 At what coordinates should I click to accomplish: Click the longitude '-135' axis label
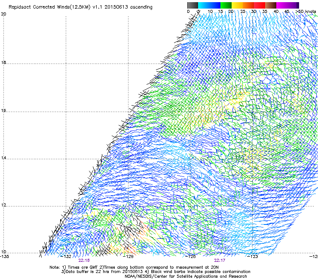4,257
